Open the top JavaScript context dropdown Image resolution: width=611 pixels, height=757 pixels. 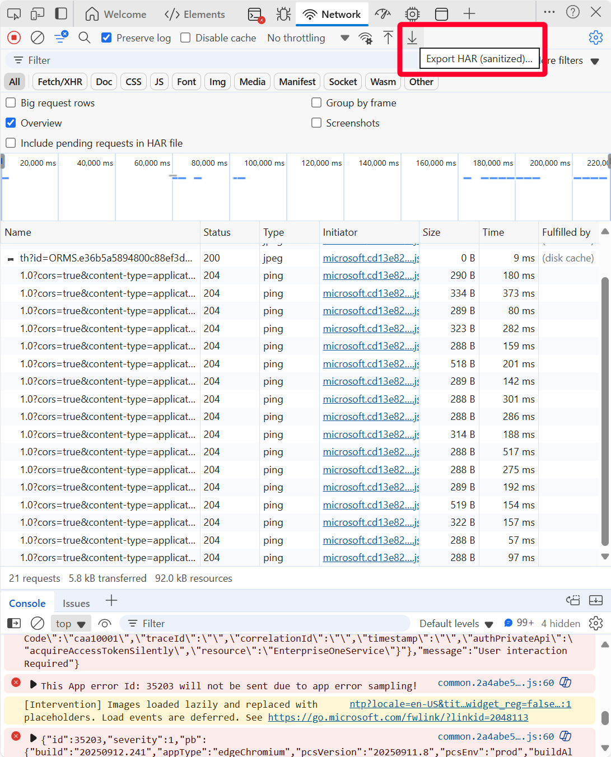(x=70, y=623)
